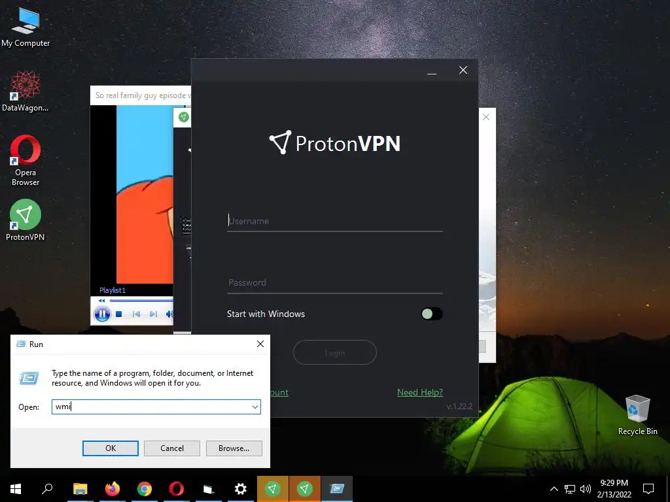Open File Explorer from the taskbar
Image resolution: width=670 pixels, height=502 pixels.
(80, 489)
